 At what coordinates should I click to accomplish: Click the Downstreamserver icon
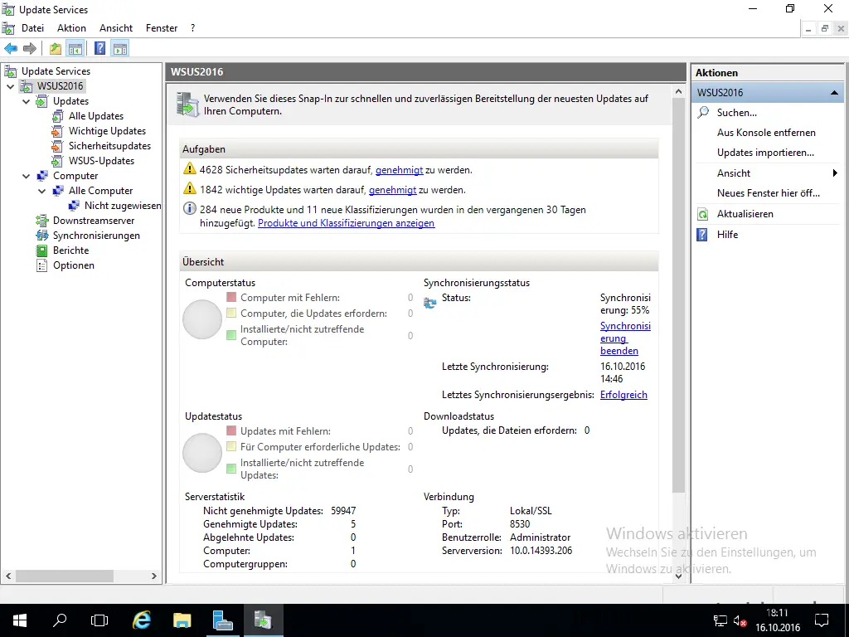coord(41,221)
